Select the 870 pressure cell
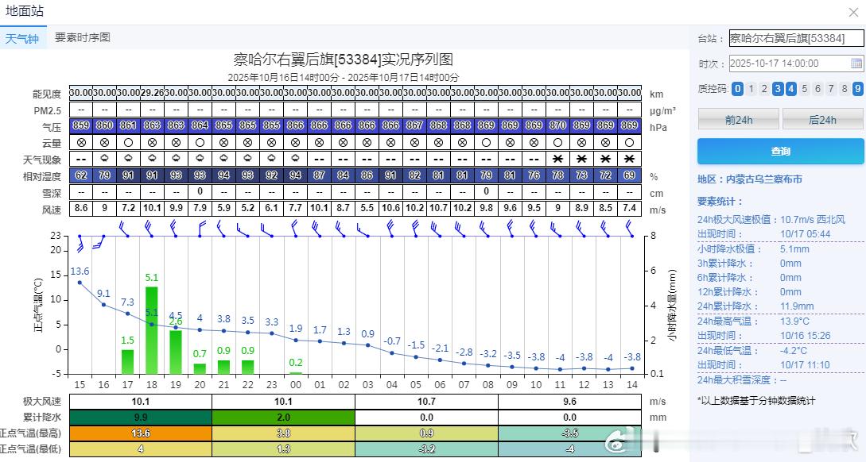 (x=557, y=125)
